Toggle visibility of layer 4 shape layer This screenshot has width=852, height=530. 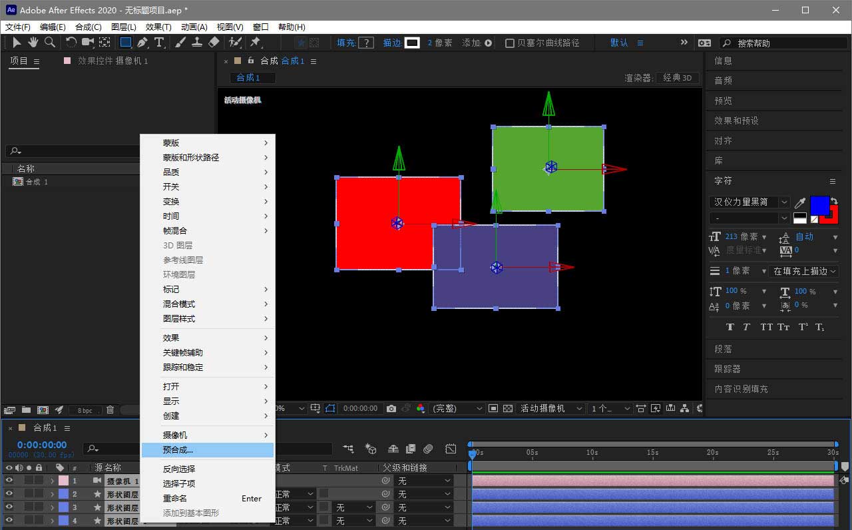point(9,521)
